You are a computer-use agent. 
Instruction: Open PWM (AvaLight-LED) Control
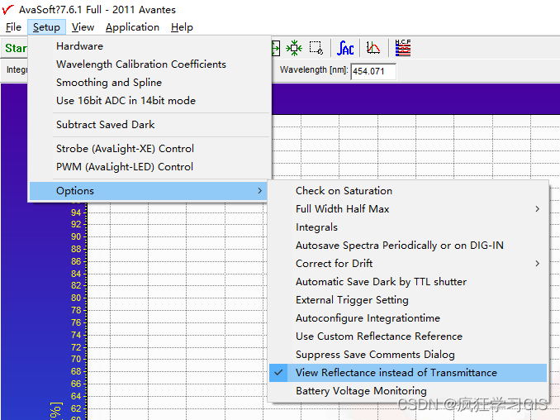point(149,167)
